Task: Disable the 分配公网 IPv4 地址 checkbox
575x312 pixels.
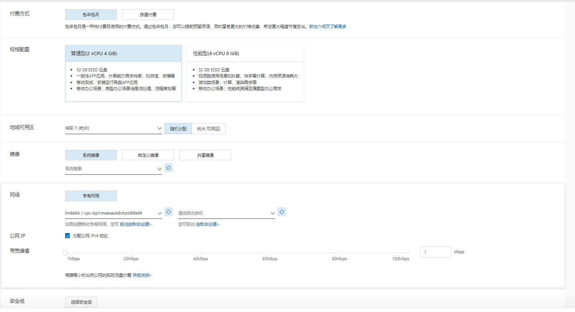Action: pos(67,235)
